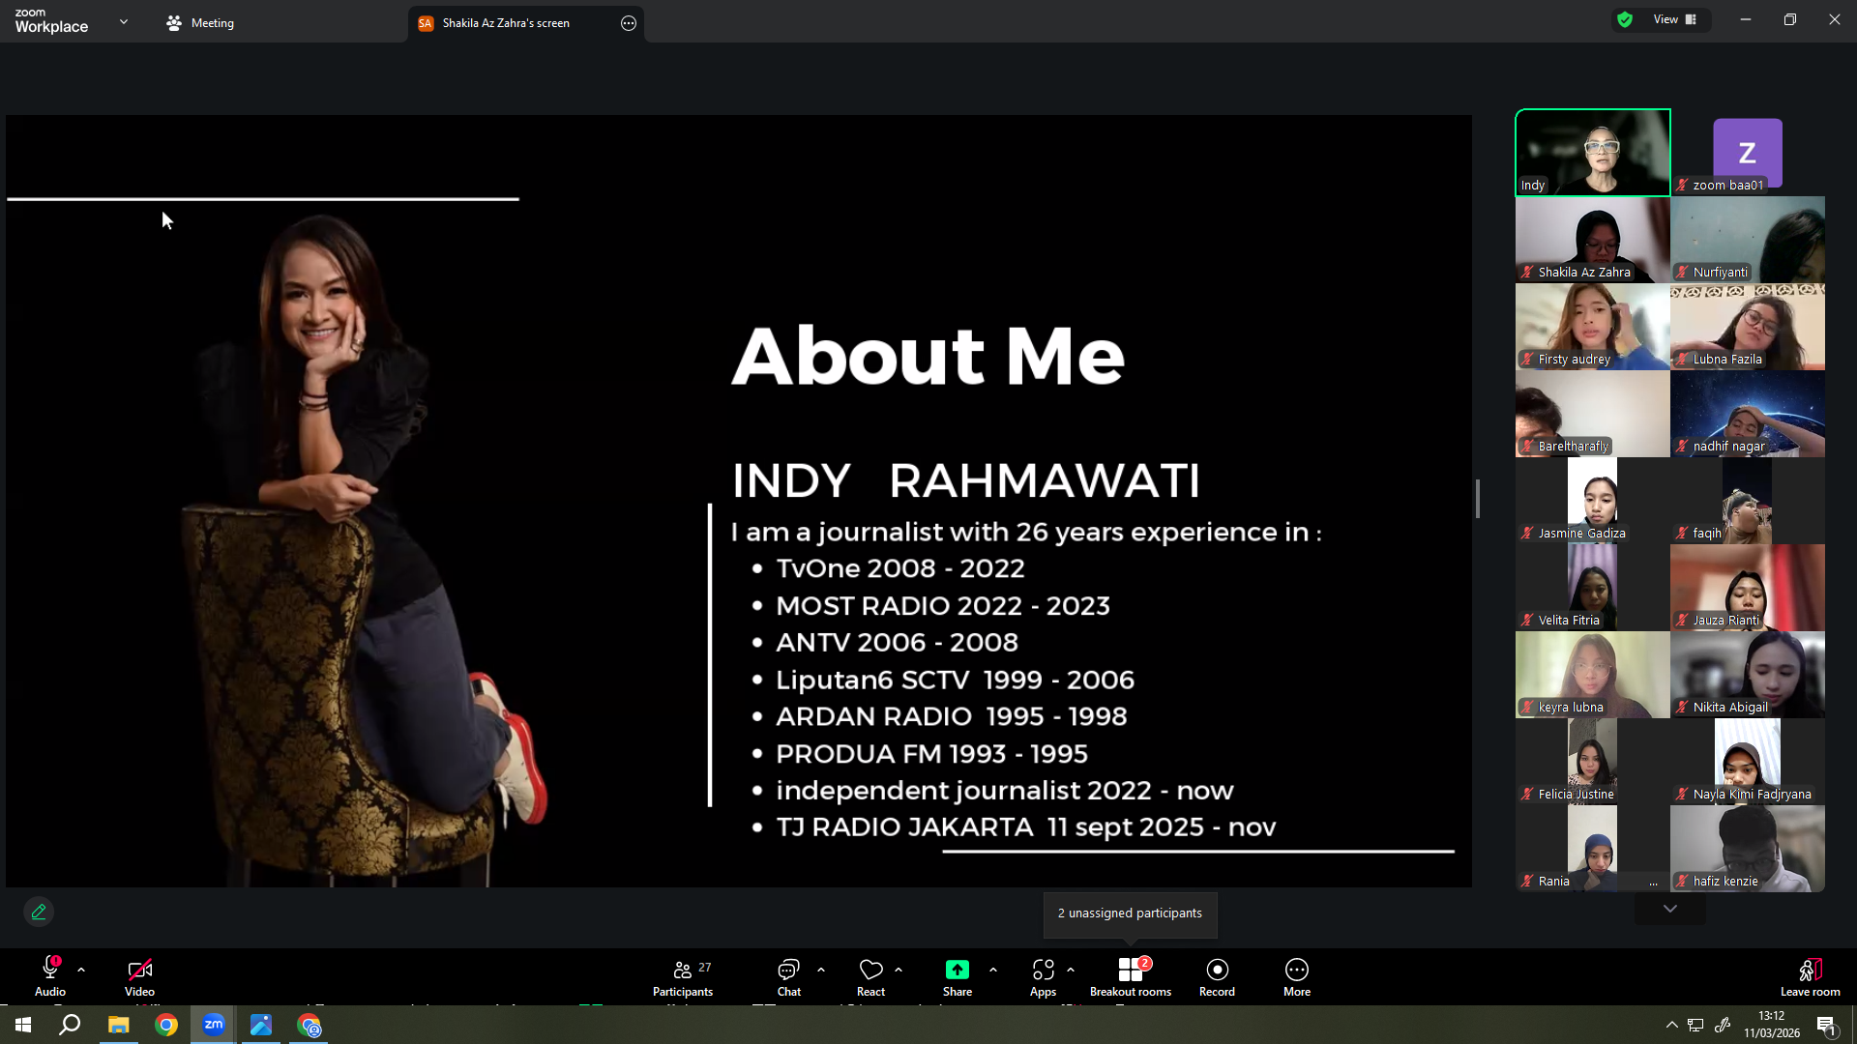Image resolution: width=1857 pixels, height=1044 pixels.
Task: Switch to the Meeting tab
Action: pyautogui.click(x=201, y=23)
